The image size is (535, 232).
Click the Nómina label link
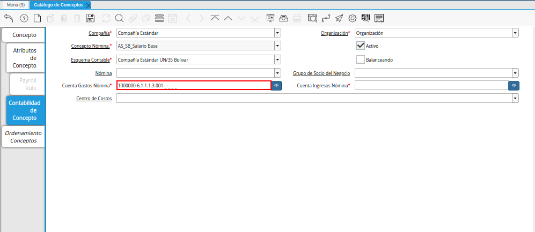(104, 73)
